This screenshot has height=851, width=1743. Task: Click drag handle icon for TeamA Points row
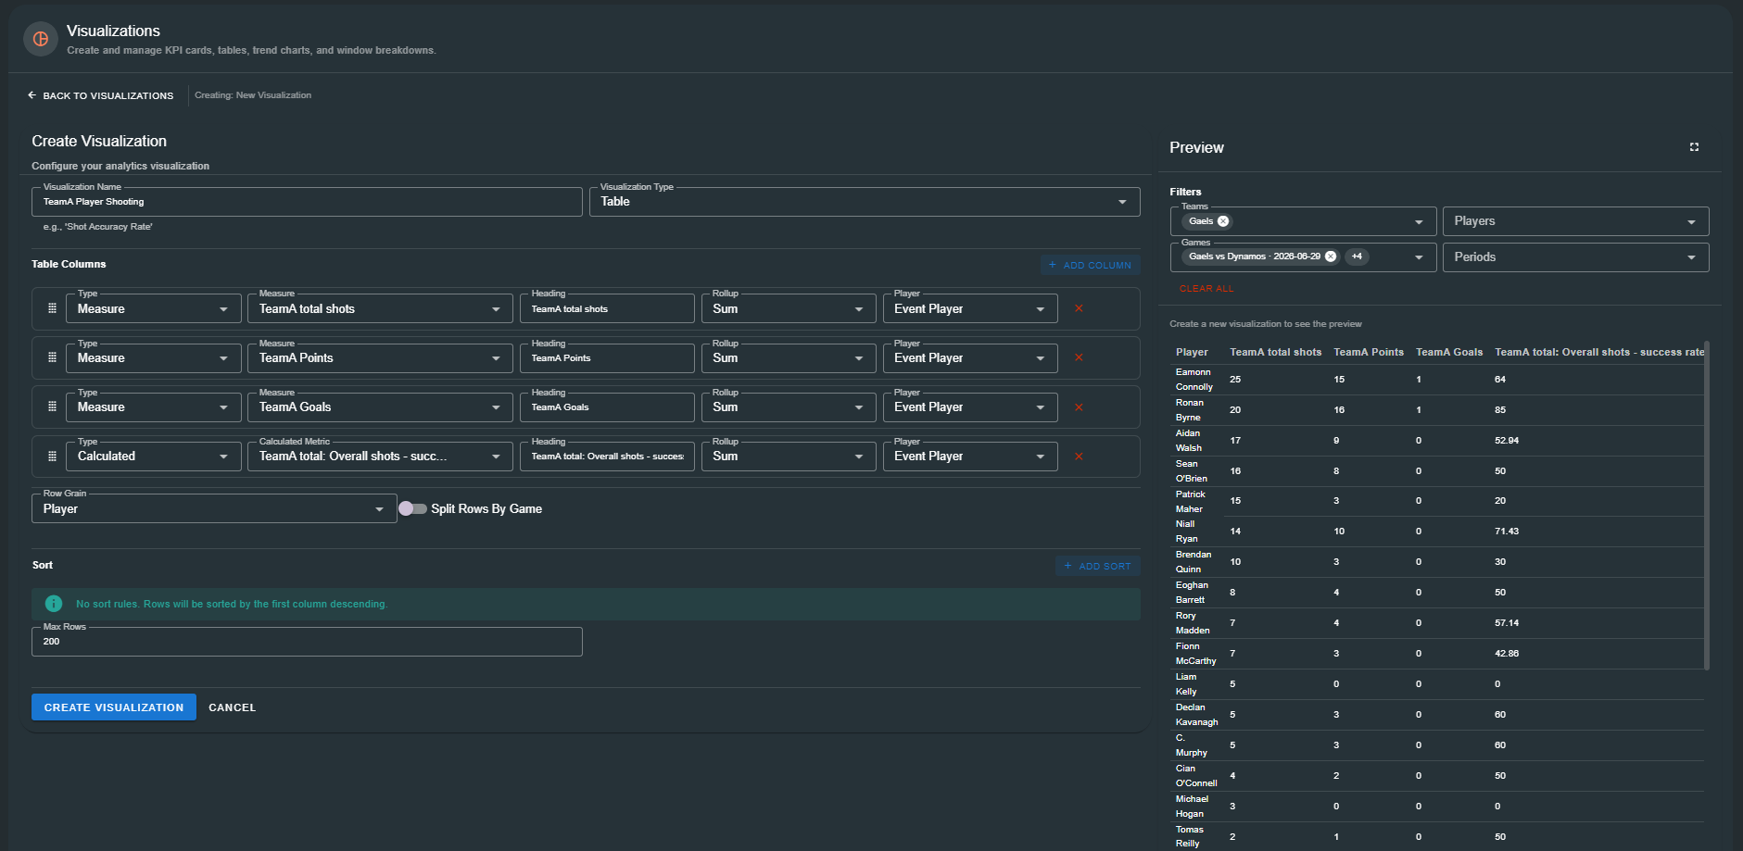point(52,357)
